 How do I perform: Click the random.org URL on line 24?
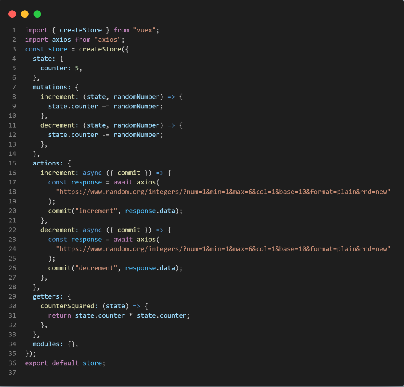(223, 249)
